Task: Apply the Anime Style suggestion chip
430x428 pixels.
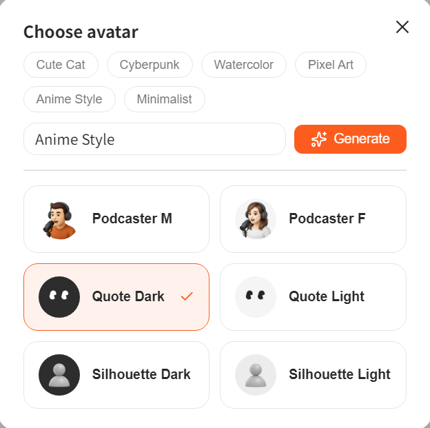Action: point(69,99)
